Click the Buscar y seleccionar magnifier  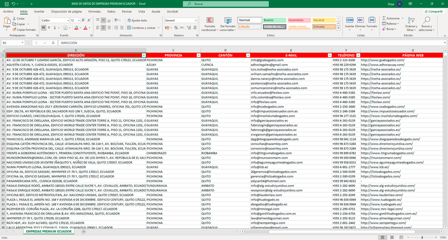(427, 20)
